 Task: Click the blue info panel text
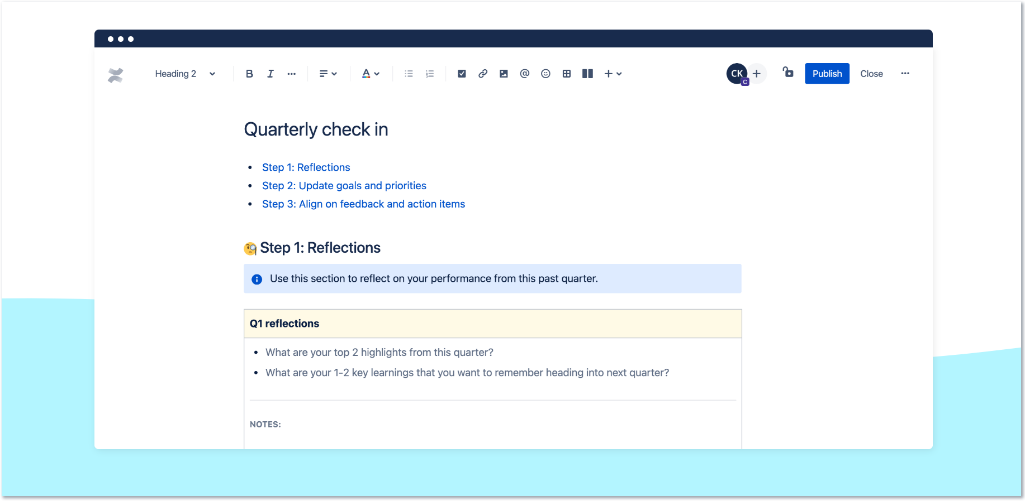point(434,278)
